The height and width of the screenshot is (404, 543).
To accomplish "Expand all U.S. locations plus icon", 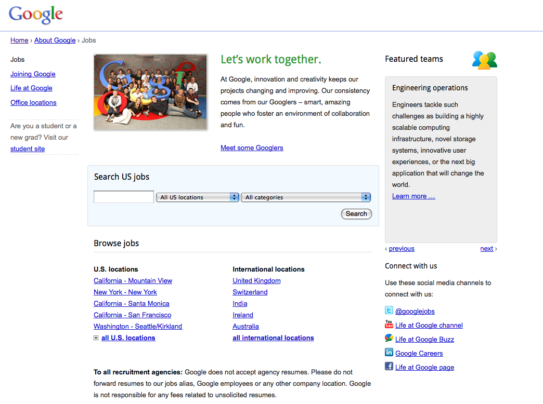I will (x=96, y=338).
